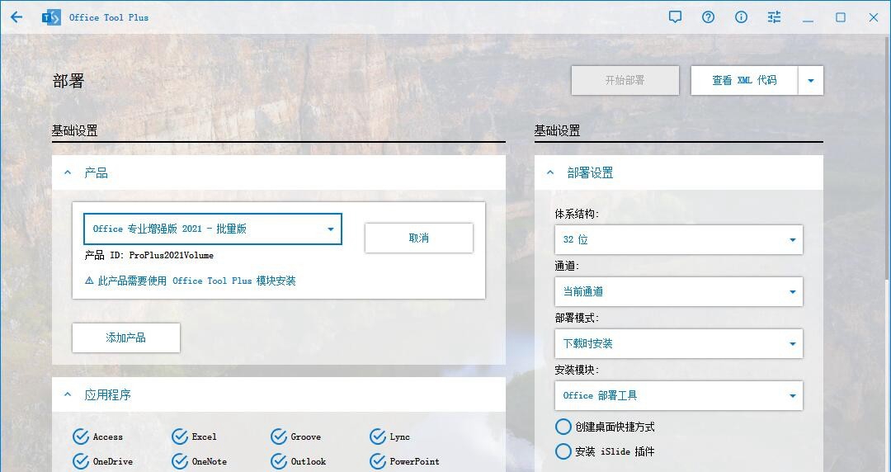Image resolution: width=891 pixels, height=472 pixels.
Task: Open the about info icon
Action: (741, 17)
